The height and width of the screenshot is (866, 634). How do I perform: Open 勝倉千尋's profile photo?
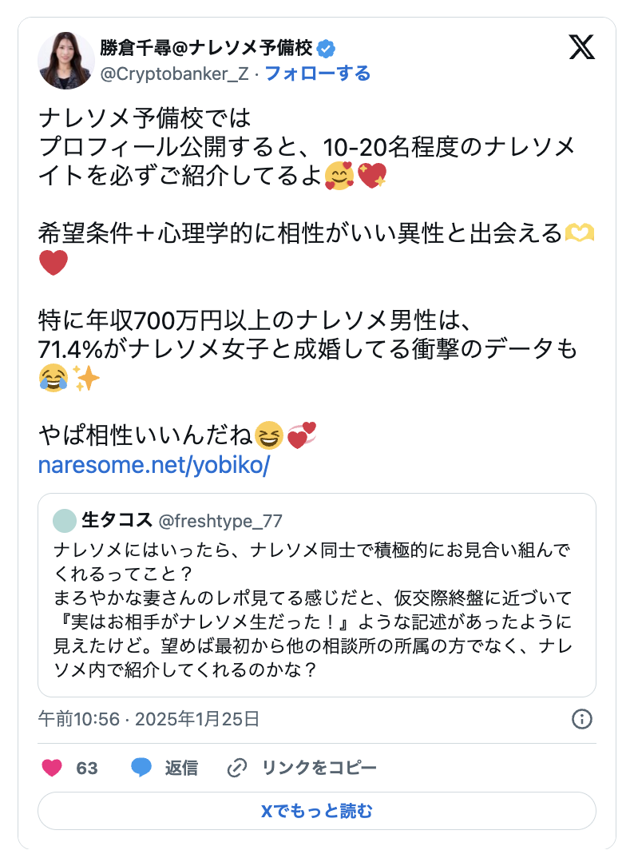click(x=66, y=61)
